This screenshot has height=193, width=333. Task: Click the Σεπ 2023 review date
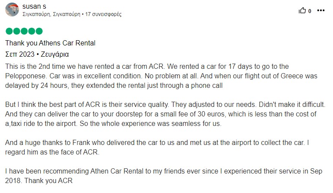(20, 54)
